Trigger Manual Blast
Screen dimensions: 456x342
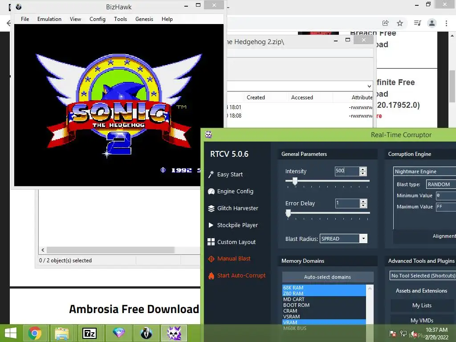click(x=234, y=259)
